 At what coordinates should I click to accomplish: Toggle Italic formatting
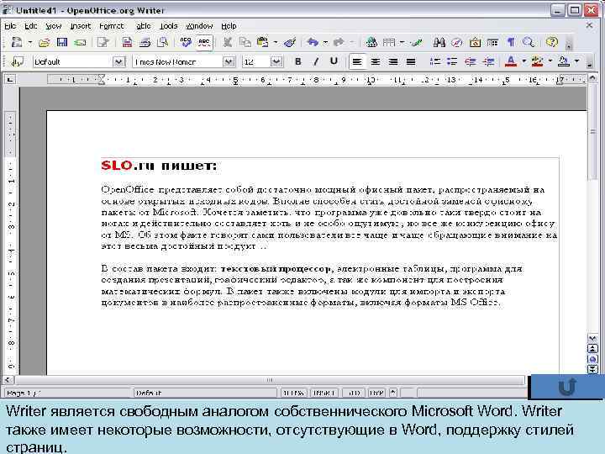(x=316, y=61)
